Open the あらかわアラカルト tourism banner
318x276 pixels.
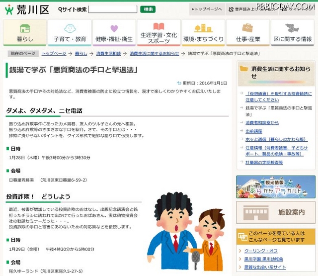click(x=275, y=186)
